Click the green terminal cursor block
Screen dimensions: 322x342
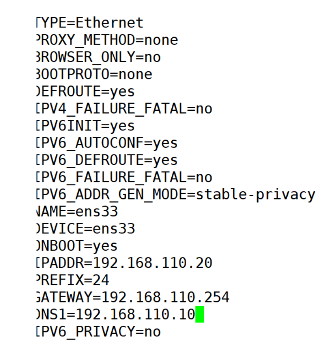(200, 315)
